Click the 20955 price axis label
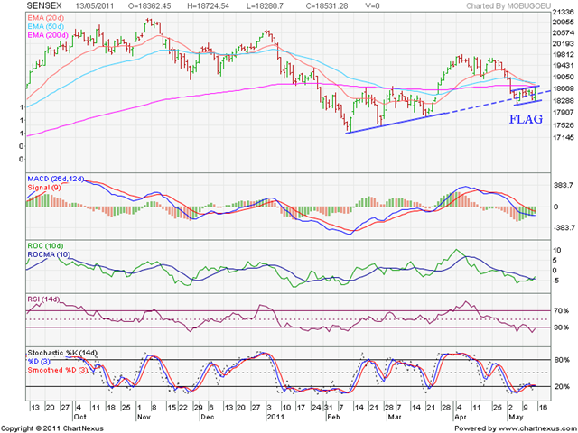Image resolution: width=578 pixels, height=433 pixels. (563, 22)
